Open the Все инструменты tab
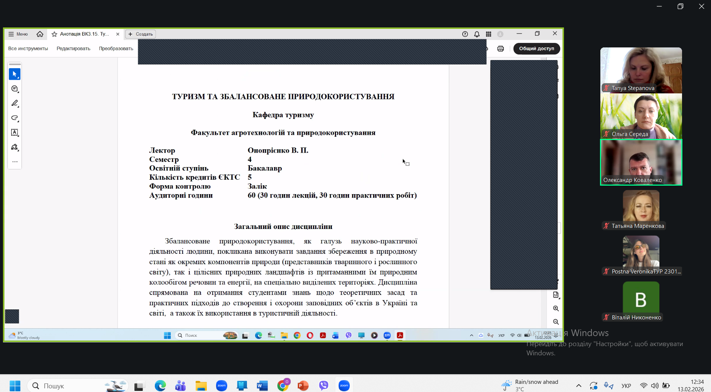The image size is (711, 392). point(28,49)
